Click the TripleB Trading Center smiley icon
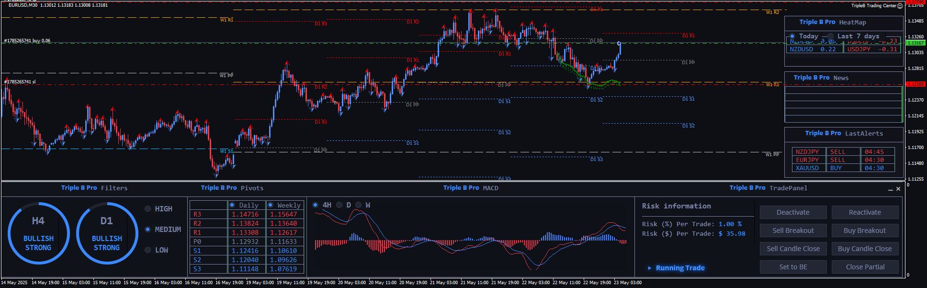This screenshot has width=927, height=288. coord(900,6)
